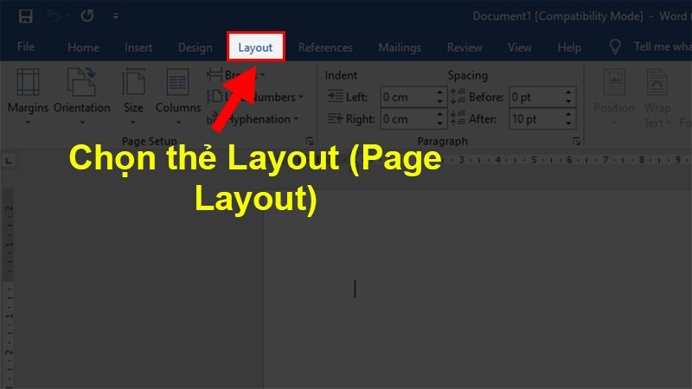Click the vertical ruler on the left
This screenshot has height=389, width=692.
tap(9, 287)
